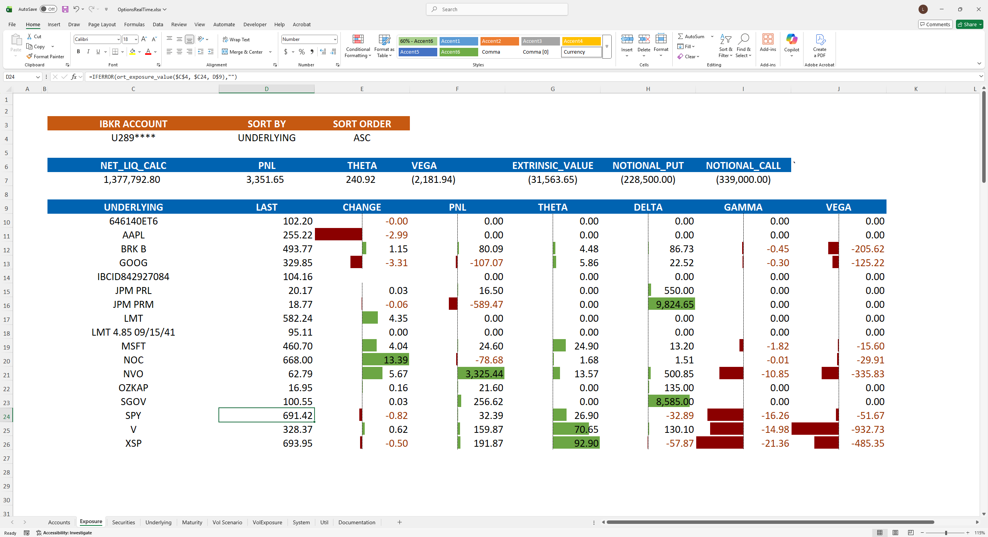Toggle the AutoSave switch
This screenshot has width=988, height=537.
[48, 9]
